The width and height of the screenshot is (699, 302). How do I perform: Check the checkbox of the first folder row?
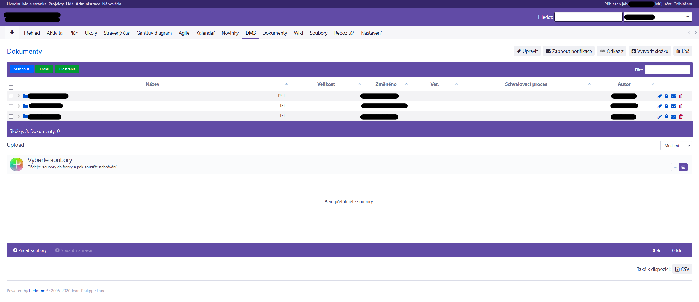pyautogui.click(x=11, y=96)
